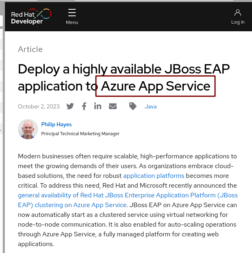Screen dimensions: 252x253
Task: Click 'Principal Technical Marketing Manager' text
Action: (80, 134)
